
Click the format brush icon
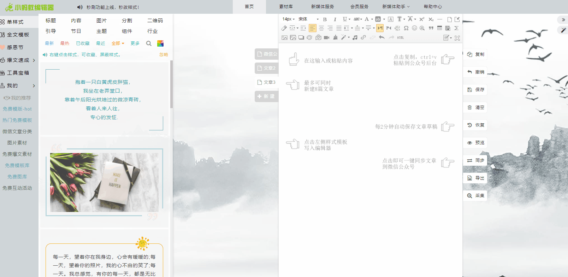[335, 37]
